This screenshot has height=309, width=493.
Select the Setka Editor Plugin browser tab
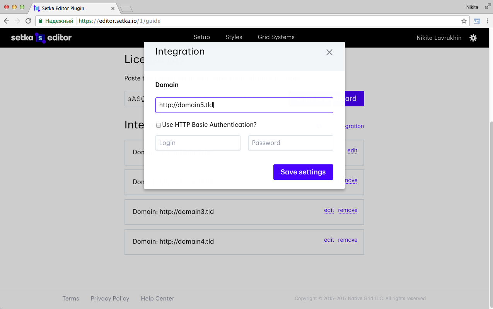(x=73, y=8)
